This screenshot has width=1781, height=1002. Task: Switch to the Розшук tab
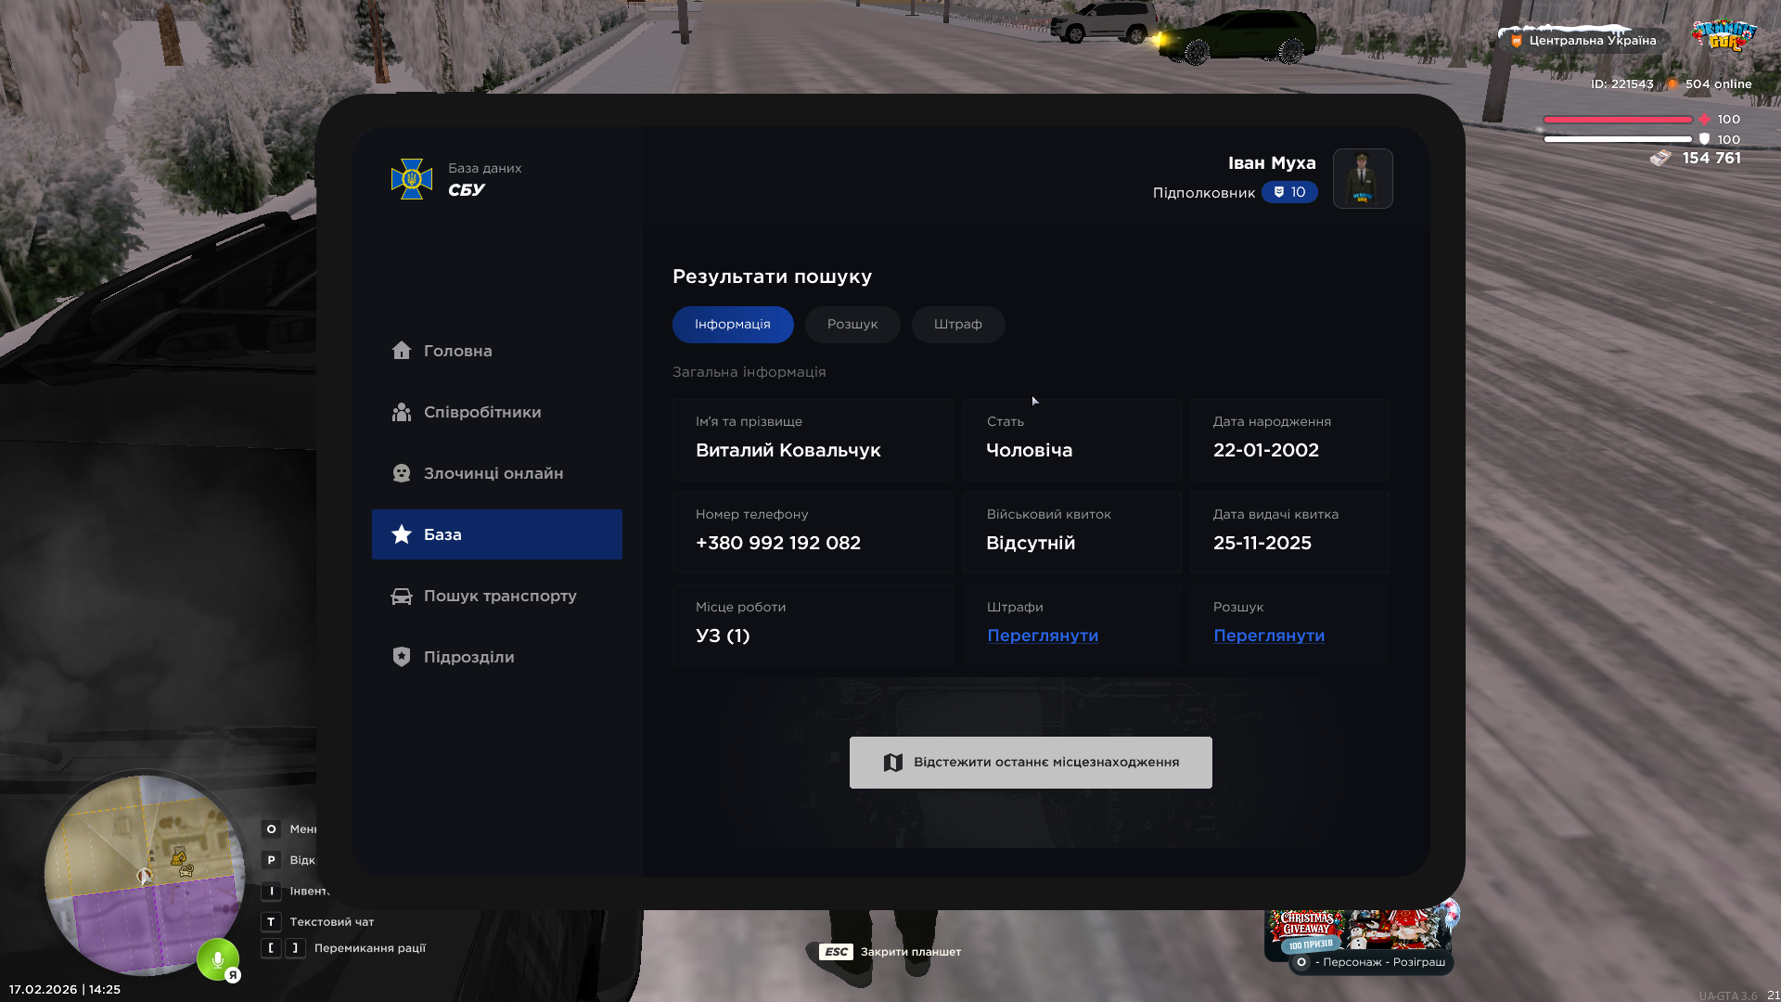coord(852,325)
